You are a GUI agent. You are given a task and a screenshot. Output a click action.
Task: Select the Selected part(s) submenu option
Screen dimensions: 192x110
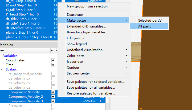coord(150,20)
